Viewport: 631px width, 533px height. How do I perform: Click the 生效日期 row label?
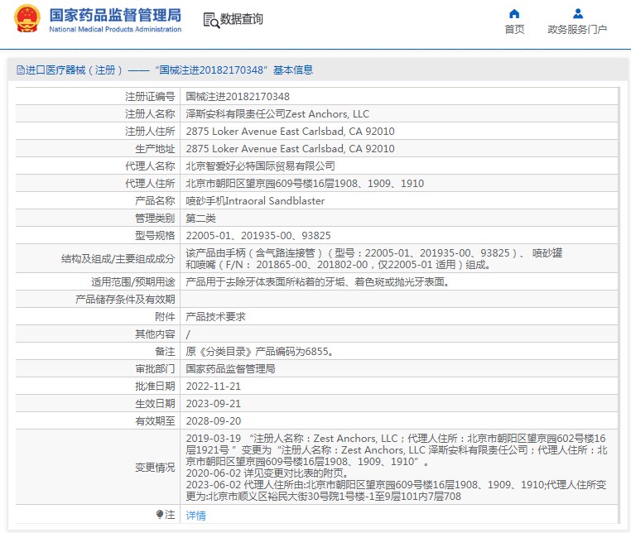(x=155, y=403)
